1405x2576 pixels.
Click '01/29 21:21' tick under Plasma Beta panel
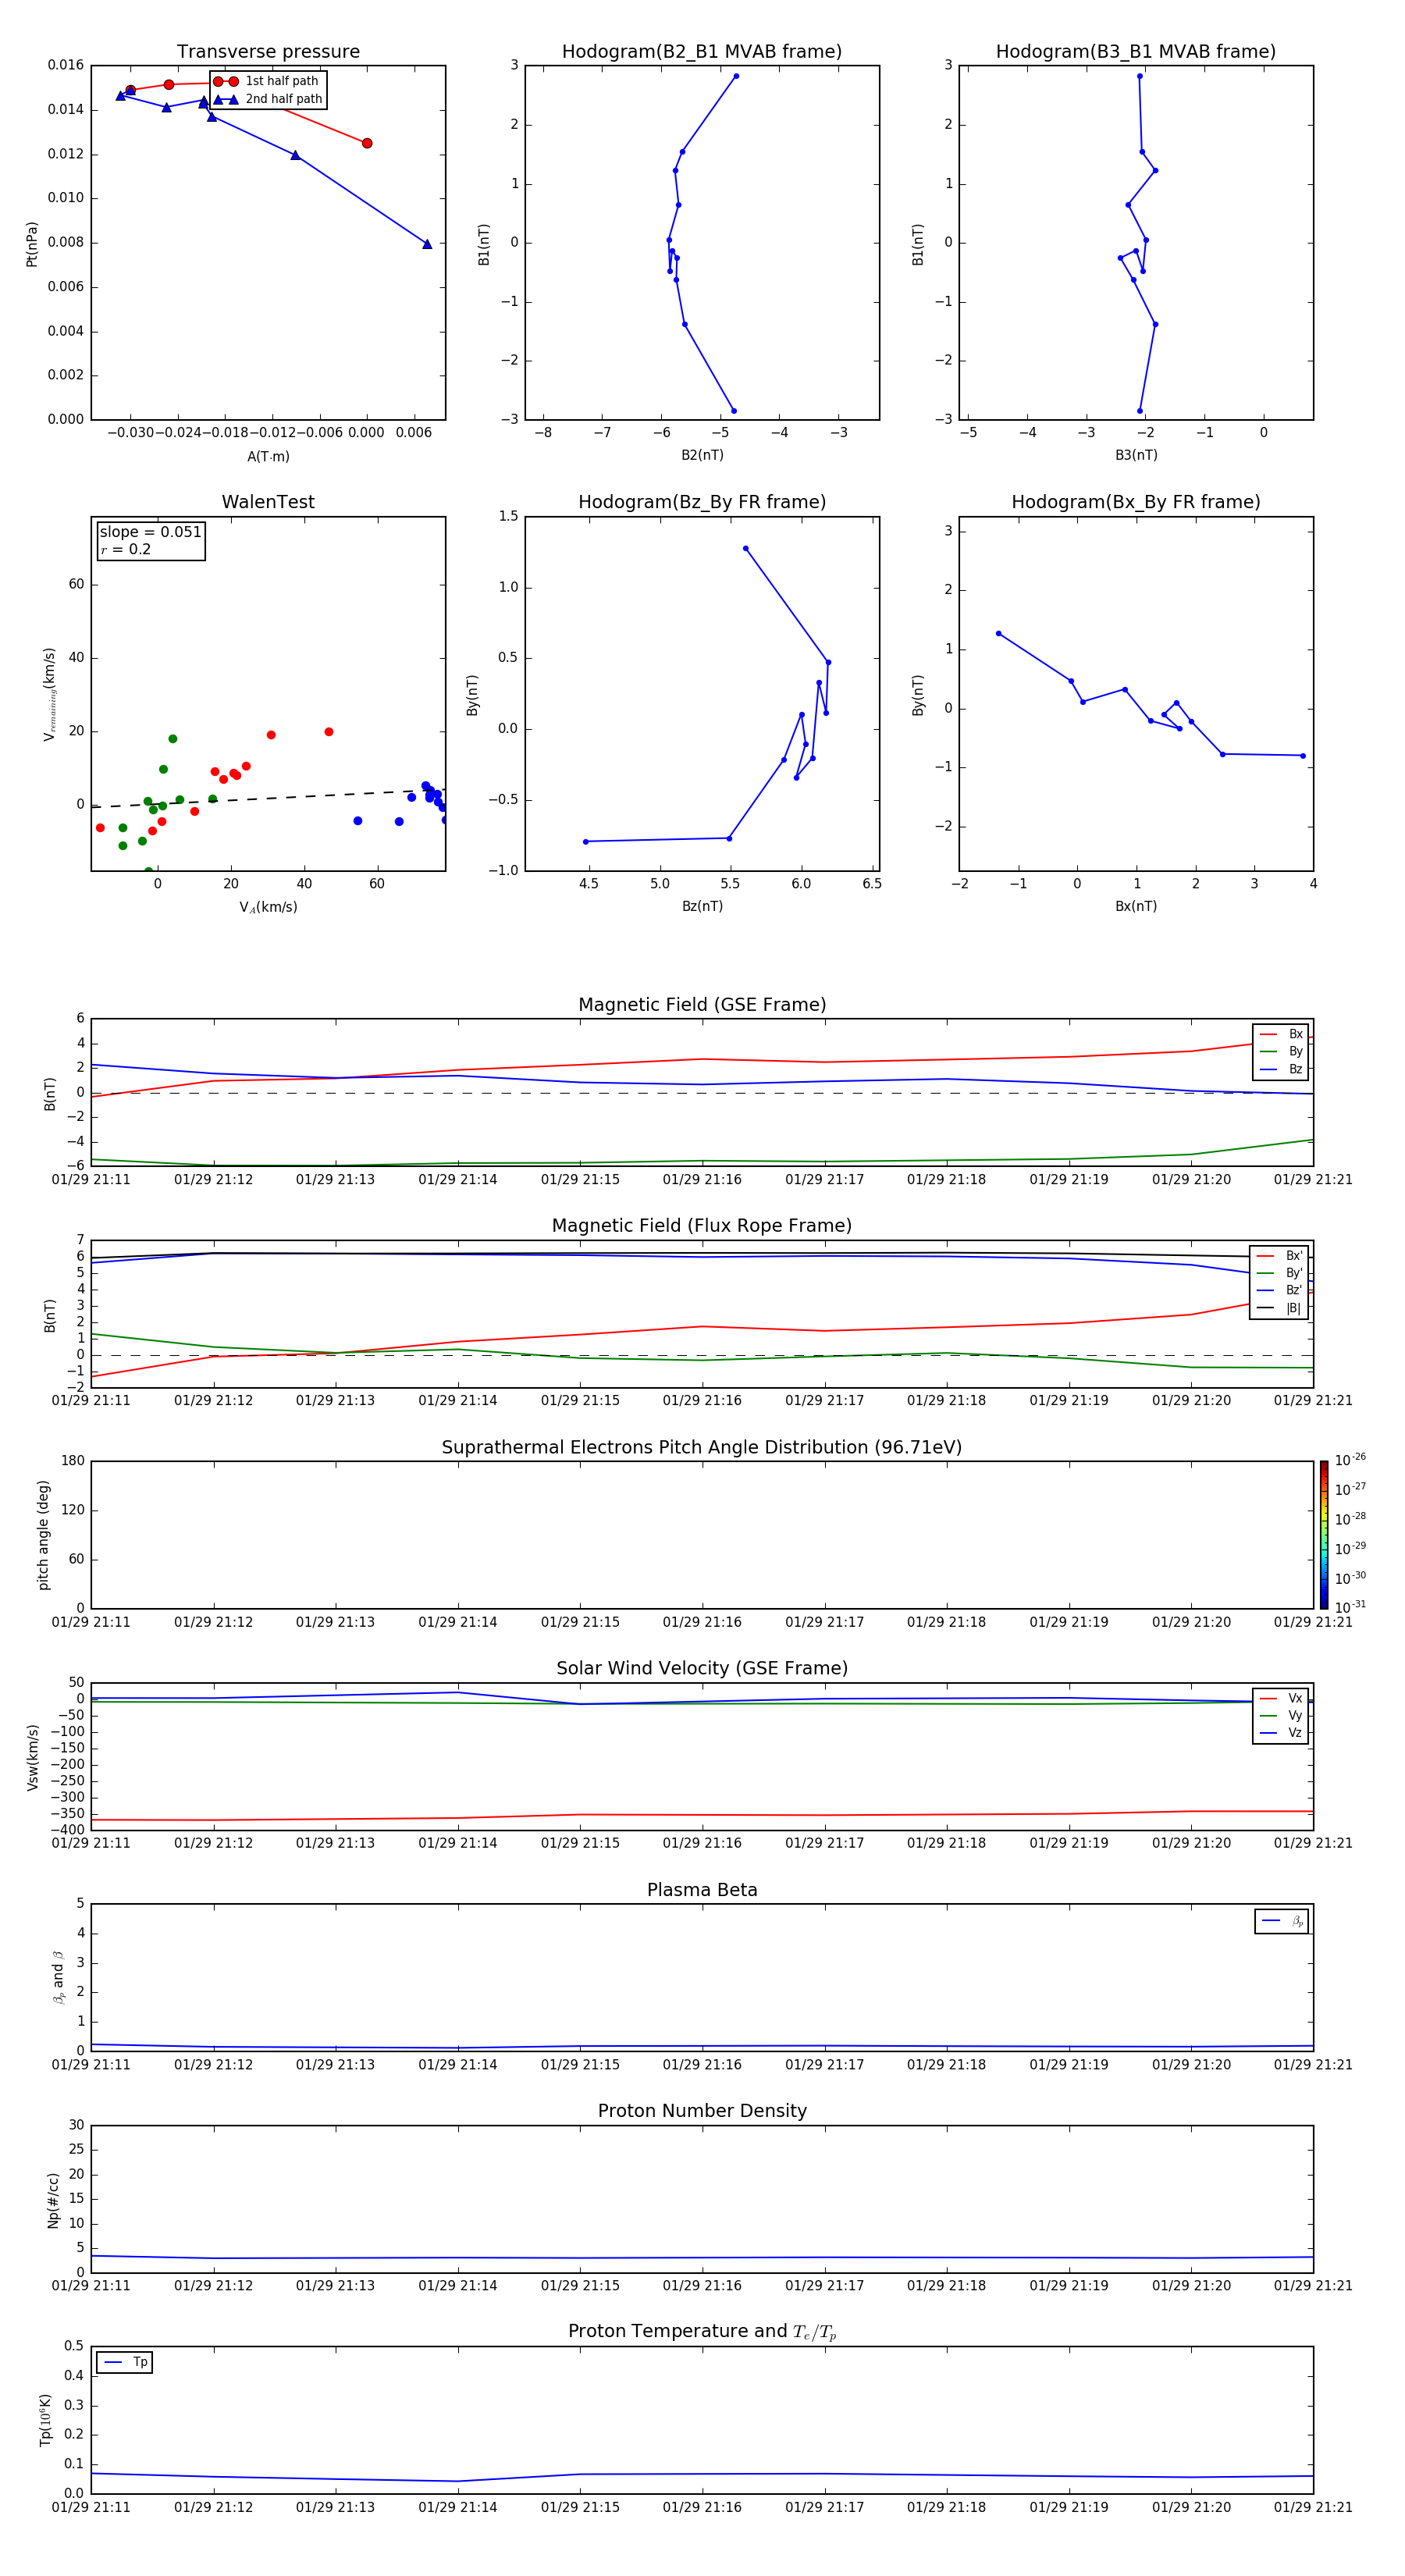[x=1313, y=2065]
